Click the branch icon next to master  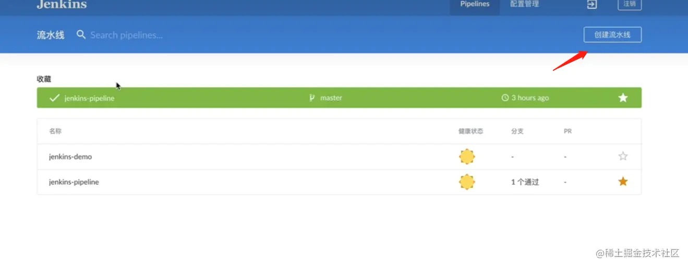pyautogui.click(x=312, y=98)
